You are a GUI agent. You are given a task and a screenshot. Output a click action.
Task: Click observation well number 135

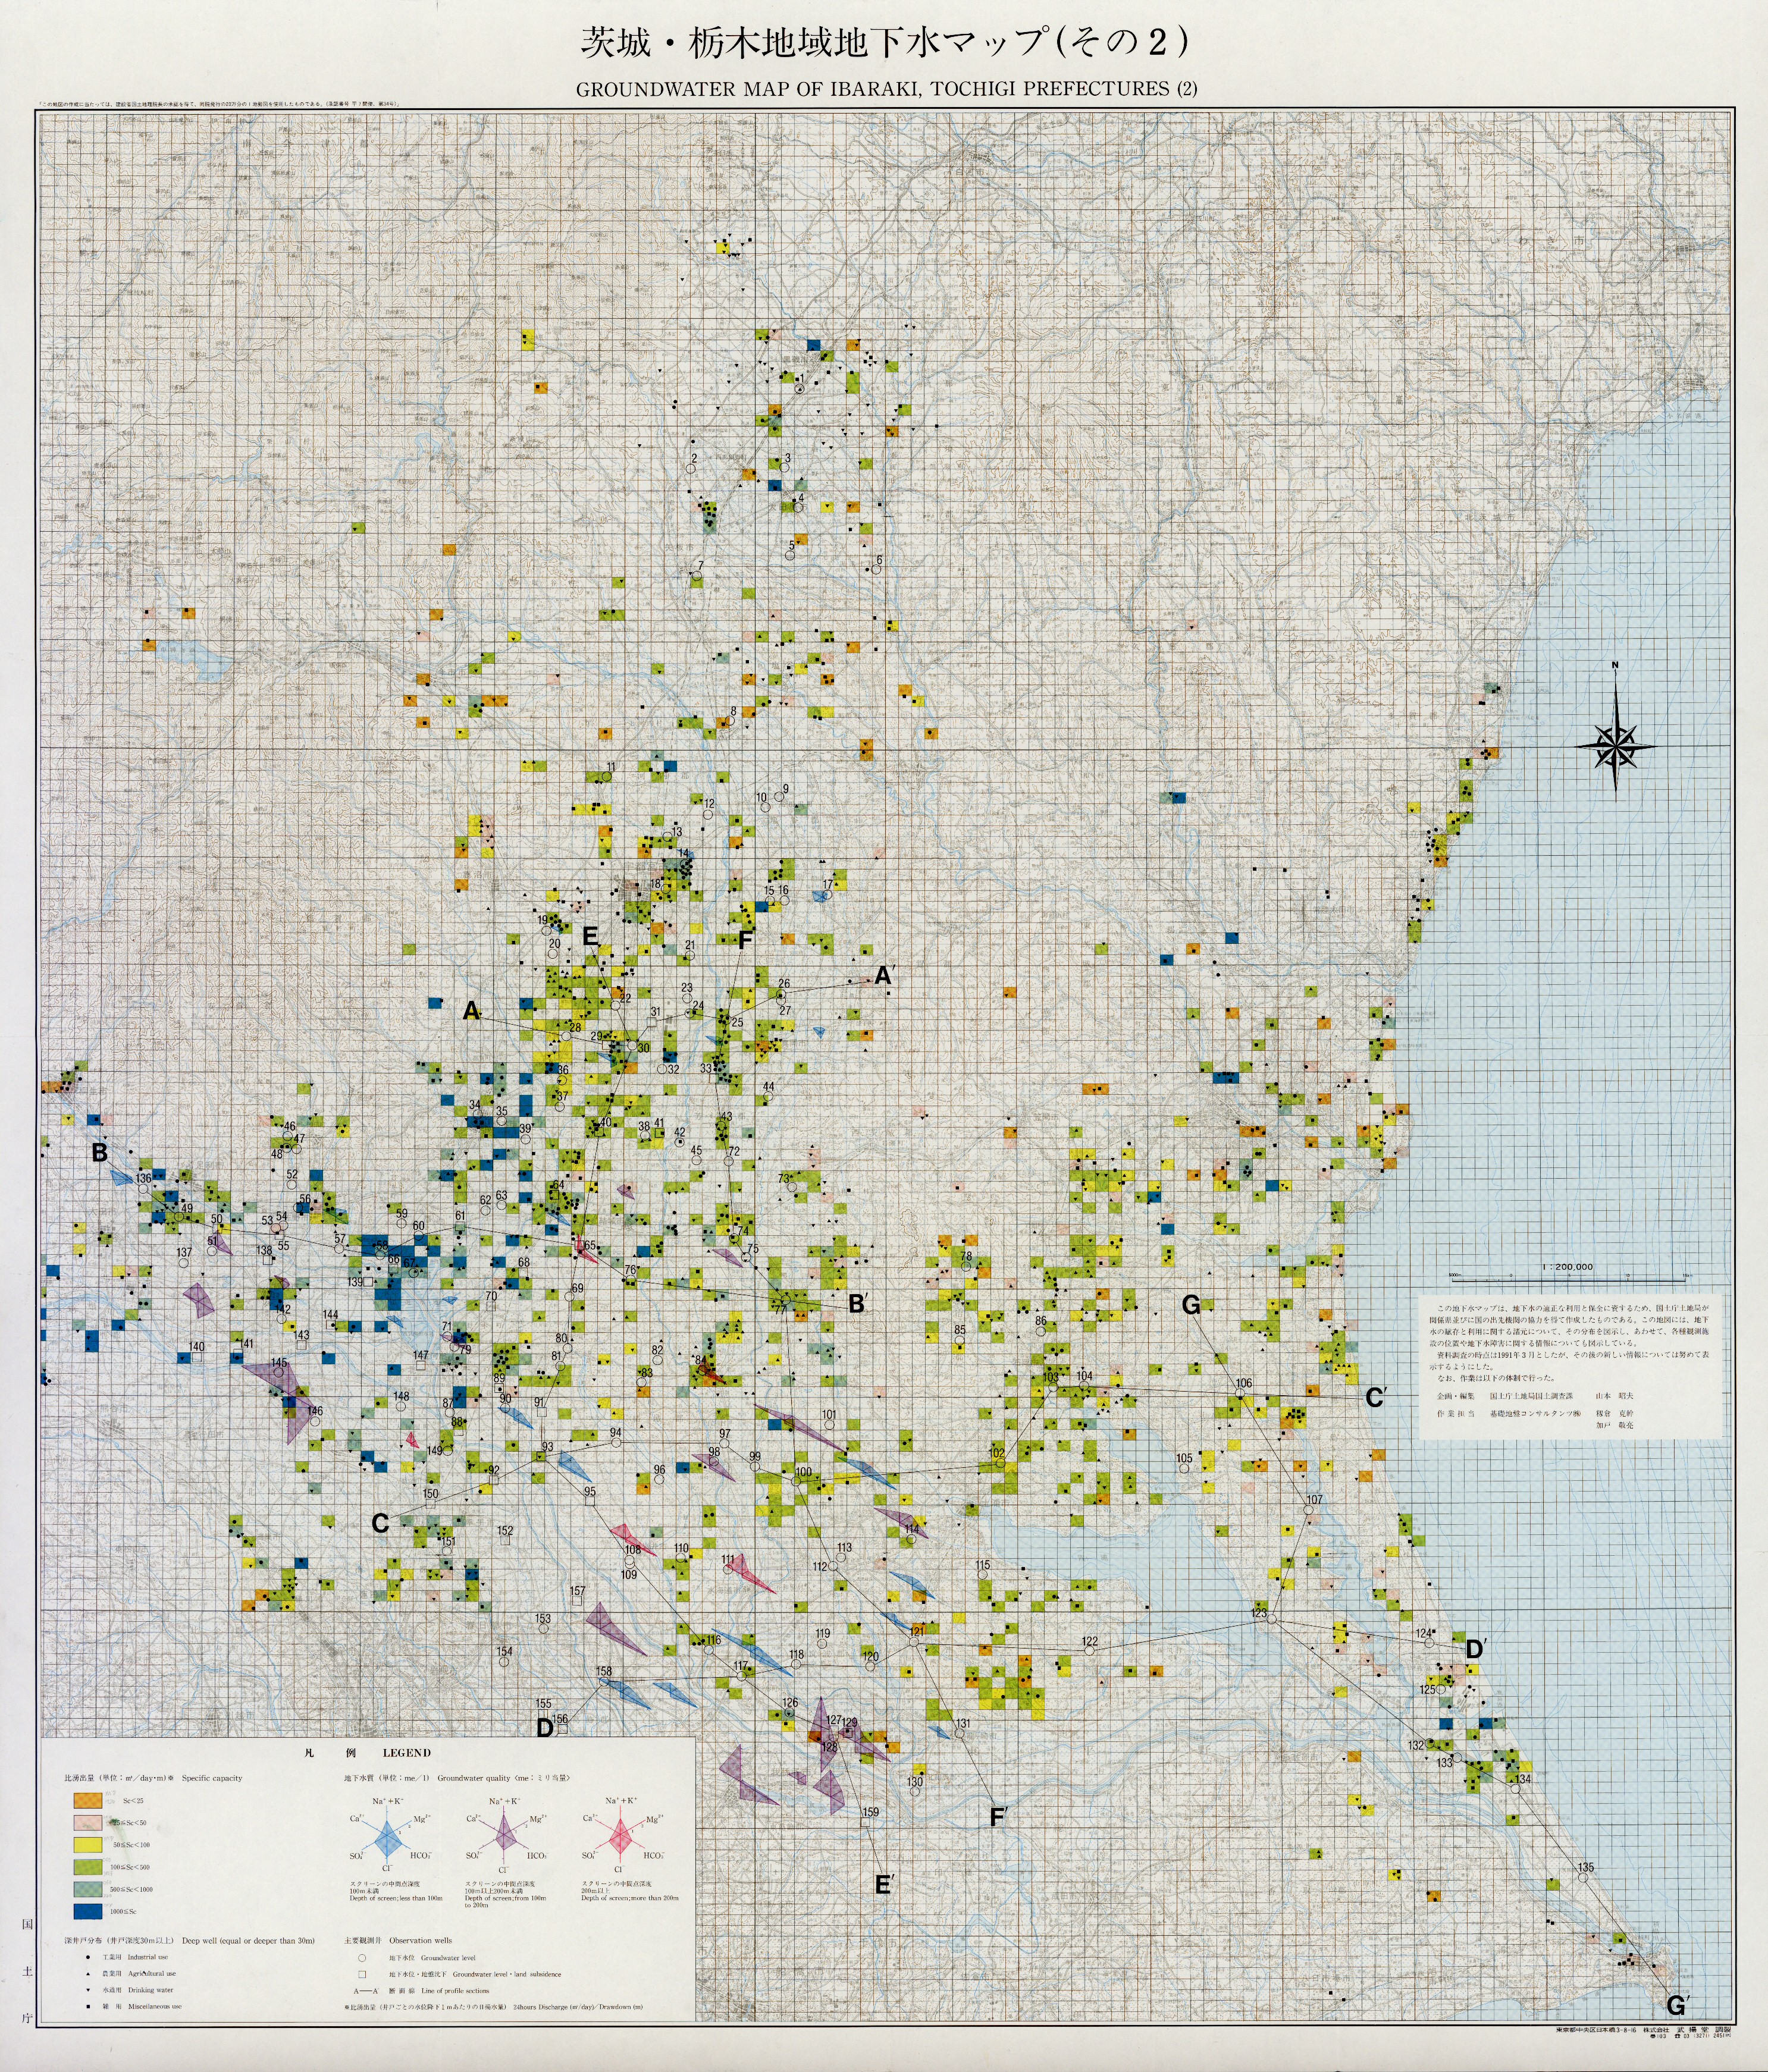pos(1586,1867)
